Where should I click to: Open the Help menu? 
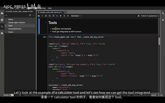50,8
